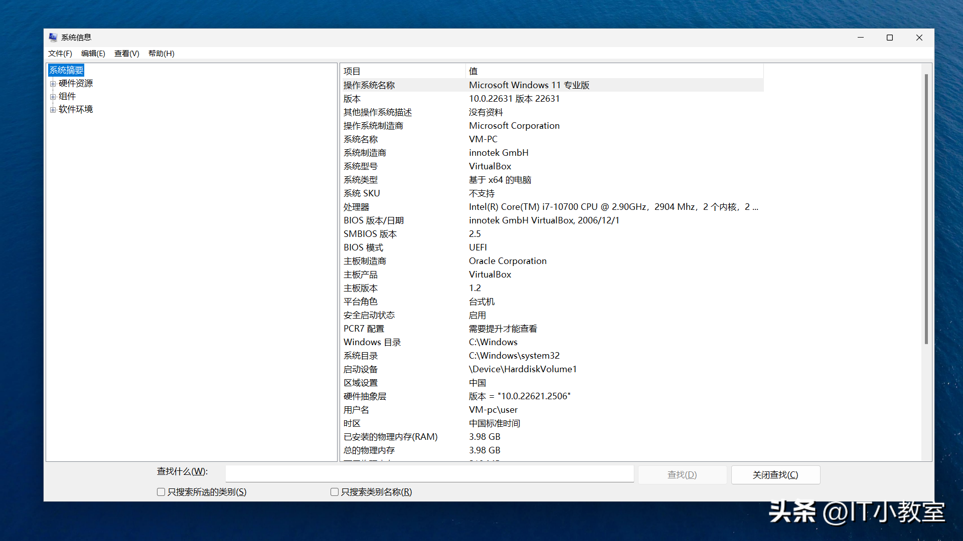
Task: Expand the 硬件资源 tree node
Action: point(53,84)
